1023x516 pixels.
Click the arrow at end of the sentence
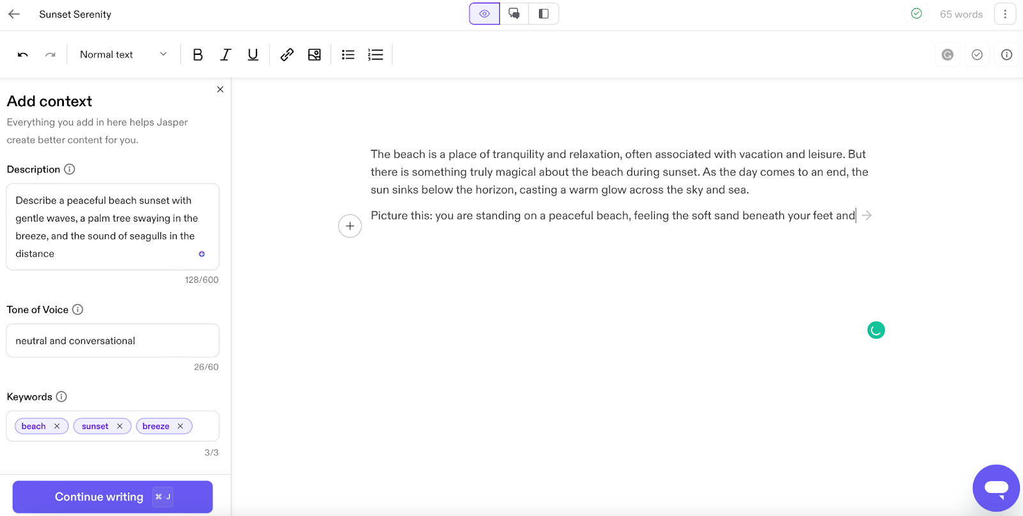(x=867, y=216)
